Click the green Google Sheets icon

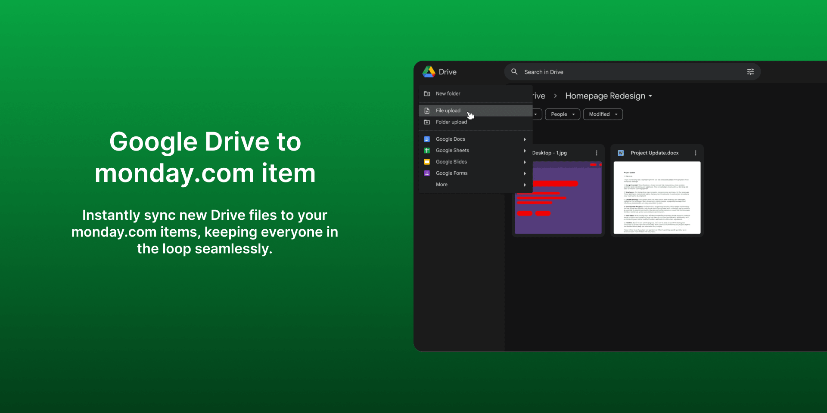coord(427,151)
